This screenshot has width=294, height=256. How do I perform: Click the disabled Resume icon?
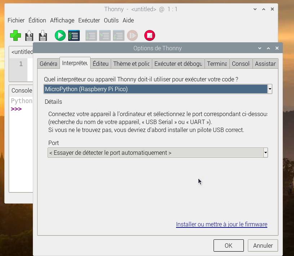point(132,35)
